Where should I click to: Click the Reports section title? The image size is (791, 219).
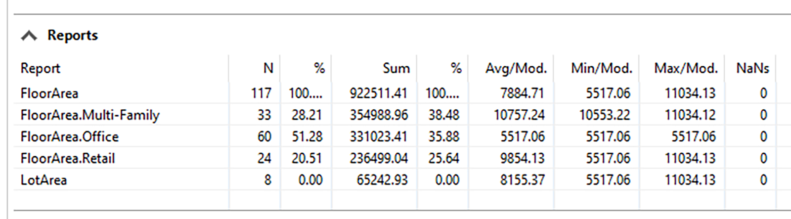[72, 36]
